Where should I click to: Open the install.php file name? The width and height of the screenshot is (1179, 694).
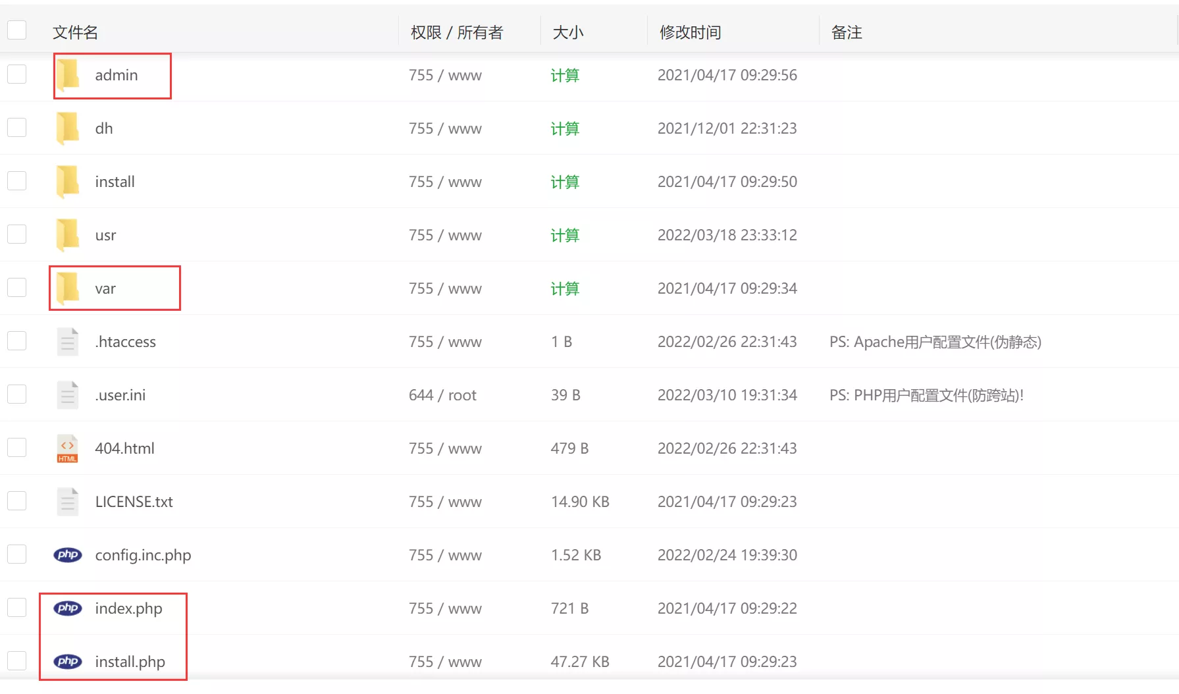[x=130, y=662]
